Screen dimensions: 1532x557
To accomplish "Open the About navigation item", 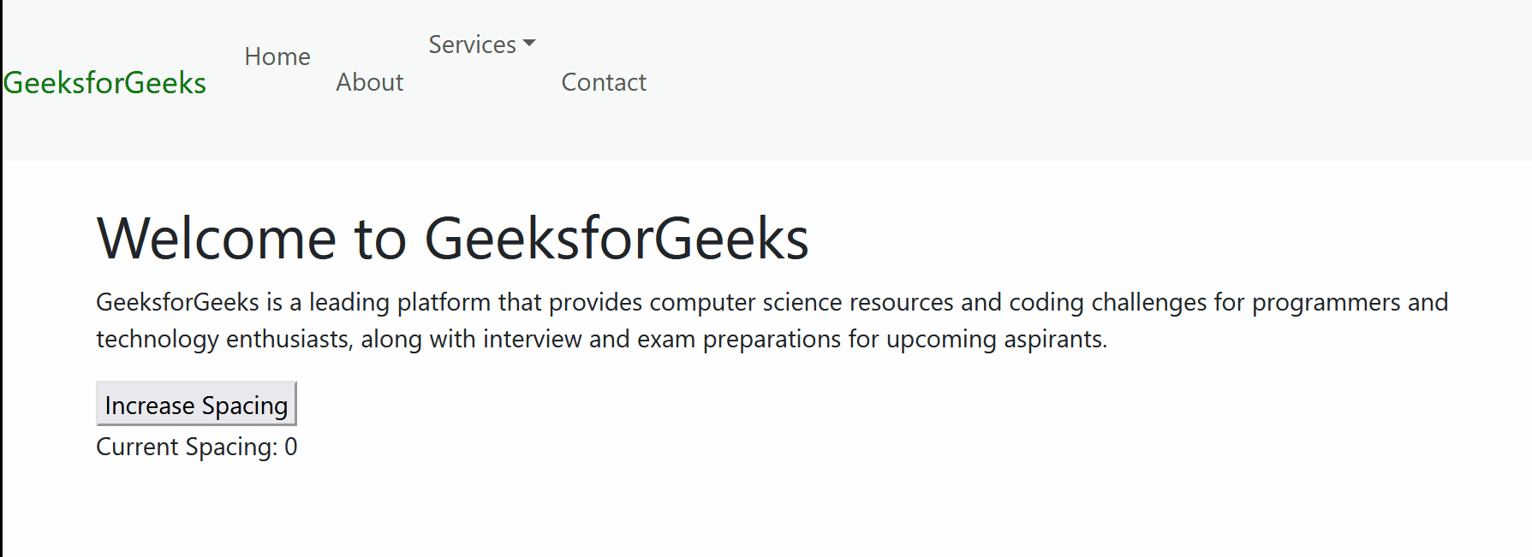I will (x=369, y=82).
